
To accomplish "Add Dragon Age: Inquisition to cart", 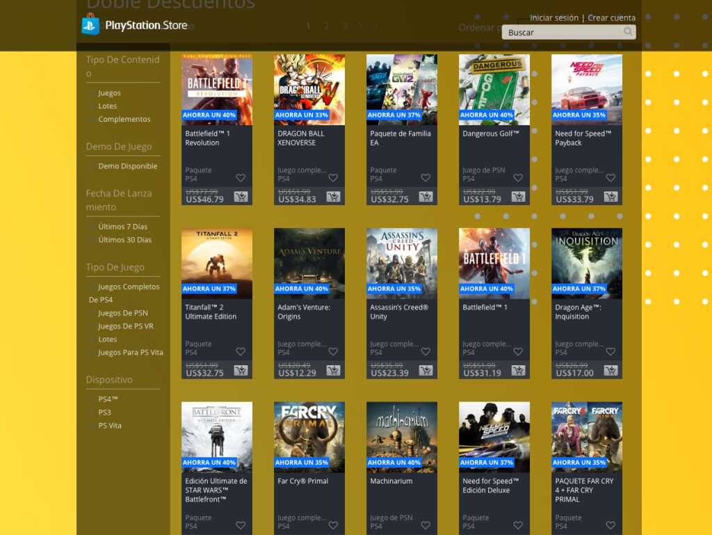I will [610, 370].
